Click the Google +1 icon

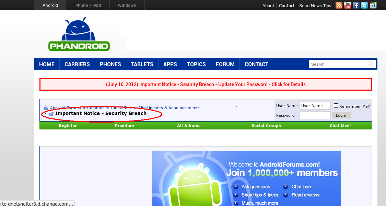[x=373, y=5]
